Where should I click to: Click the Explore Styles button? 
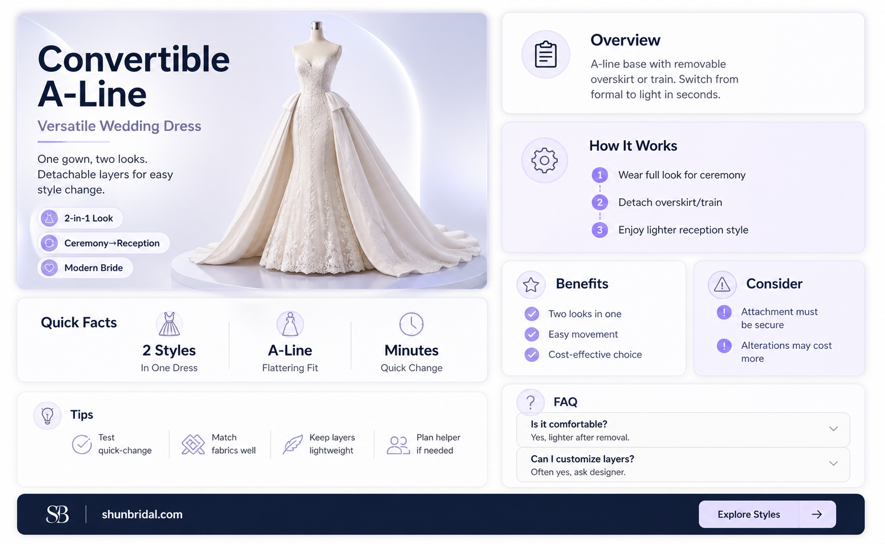(767, 514)
